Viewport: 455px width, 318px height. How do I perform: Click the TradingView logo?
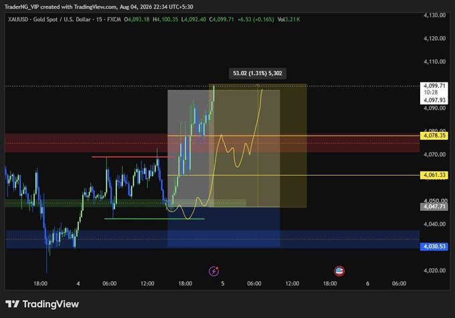pyautogui.click(x=42, y=304)
